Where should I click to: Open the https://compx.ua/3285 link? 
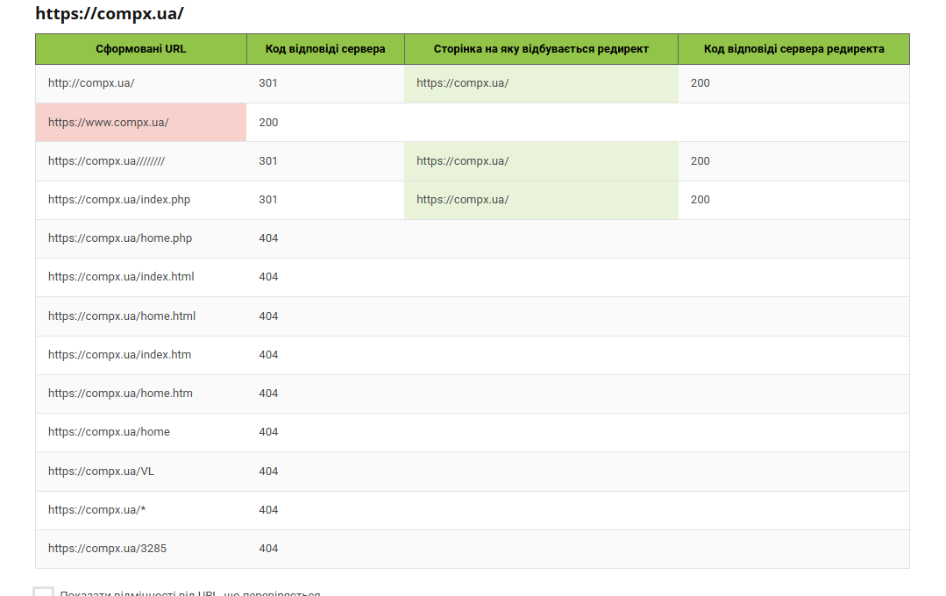107,549
